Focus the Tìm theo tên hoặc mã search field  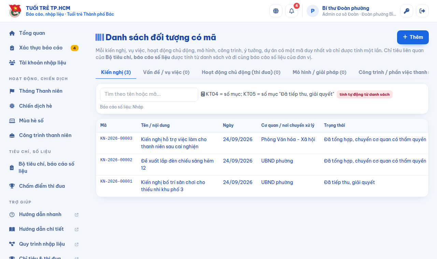tap(149, 94)
